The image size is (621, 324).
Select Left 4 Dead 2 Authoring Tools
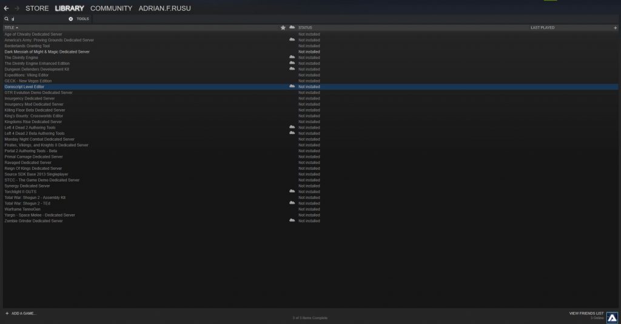tap(30, 127)
